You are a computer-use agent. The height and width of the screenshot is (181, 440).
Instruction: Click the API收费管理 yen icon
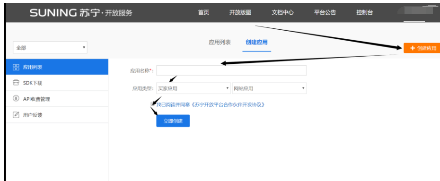(16, 99)
